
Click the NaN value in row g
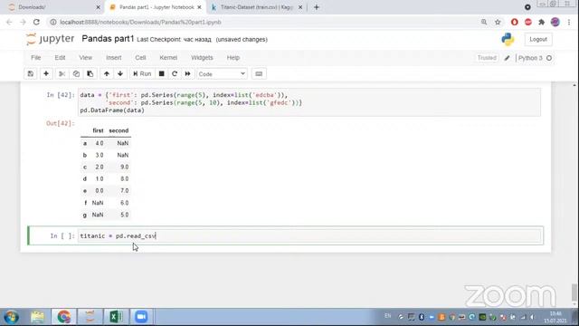pyautogui.click(x=98, y=215)
